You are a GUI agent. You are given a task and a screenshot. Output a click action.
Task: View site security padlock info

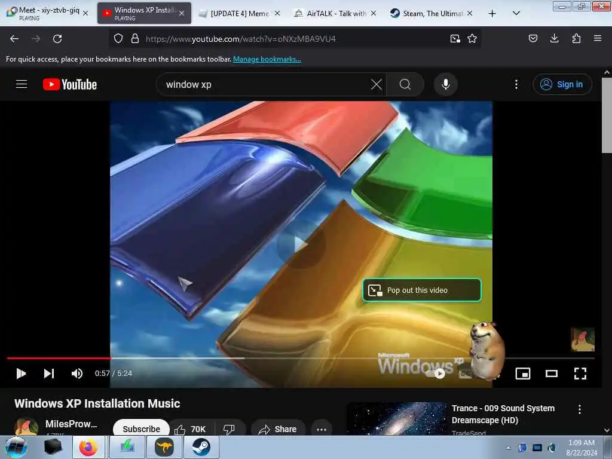point(135,39)
